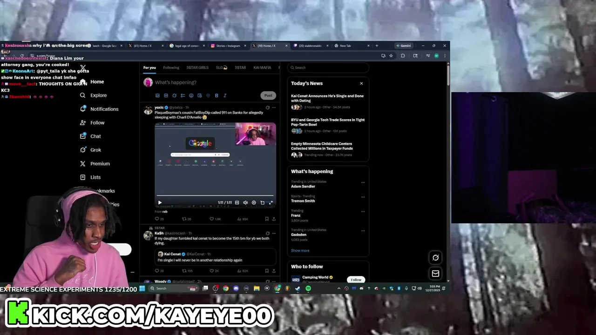The width and height of the screenshot is (596, 335).
Task: Open the Adam Sandler trending topic
Action: (x=303, y=186)
